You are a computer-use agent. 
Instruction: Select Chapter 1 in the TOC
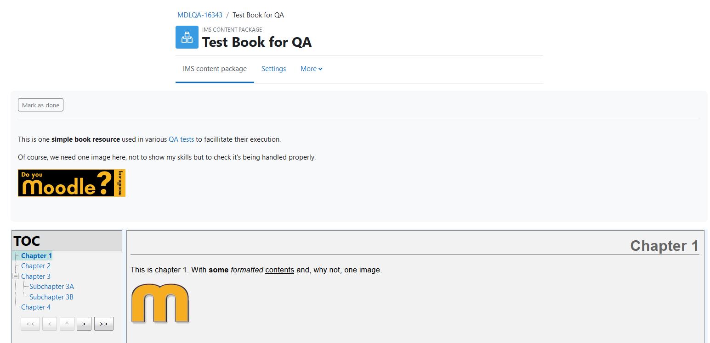click(x=37, y=256)
